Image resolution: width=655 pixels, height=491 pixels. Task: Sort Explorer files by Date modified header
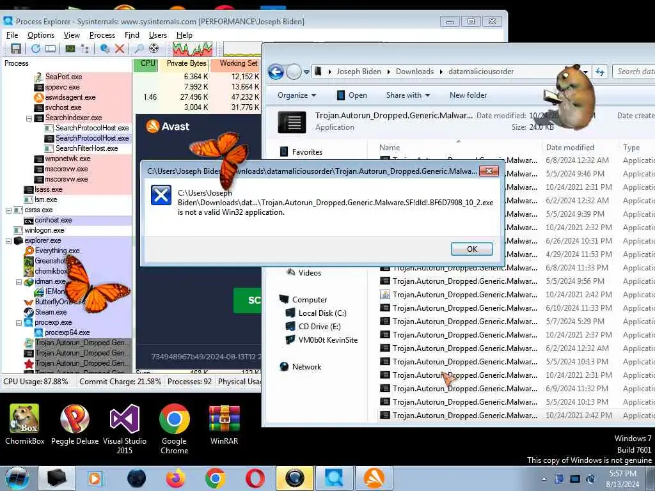point(579,148)
